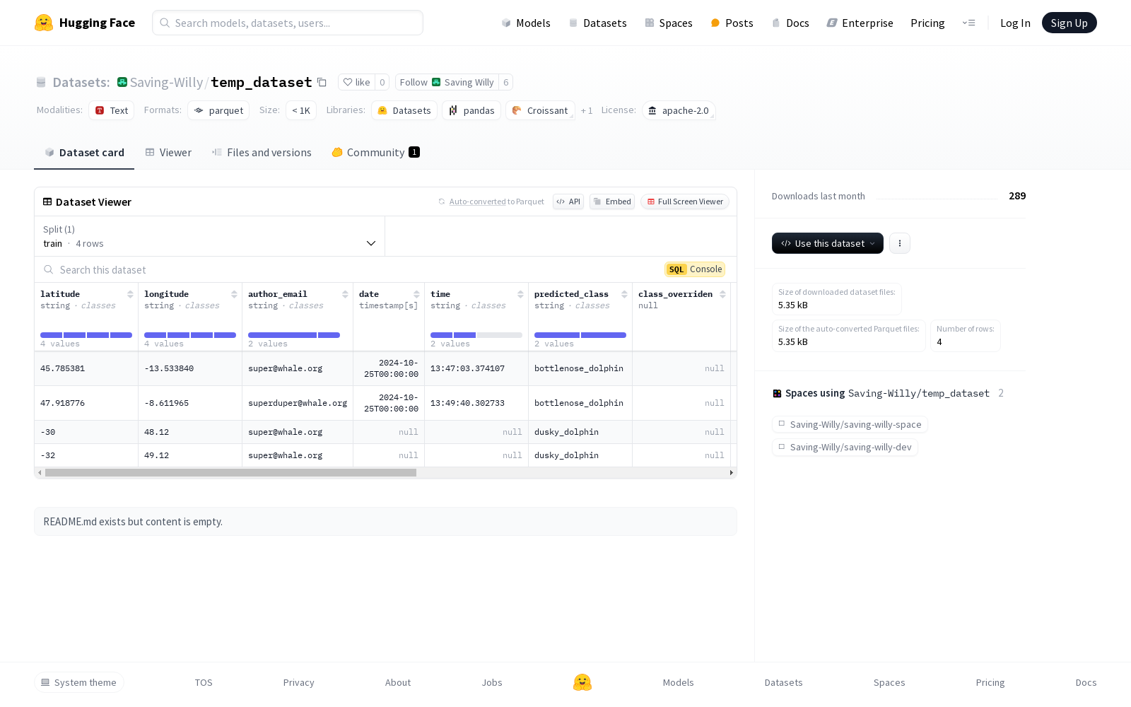Click the Croissant library tag
This screenshot has width=1131, height=707.
[x=540, y=110]
